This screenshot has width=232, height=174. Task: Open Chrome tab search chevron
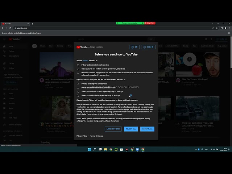pyautogui.click(x=212, y=23)
